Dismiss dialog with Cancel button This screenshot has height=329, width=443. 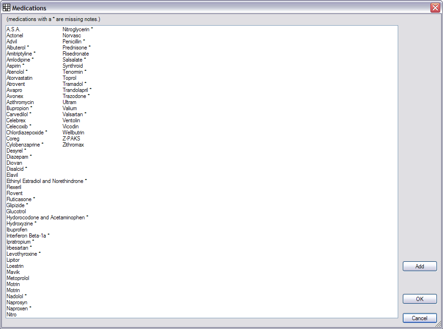[420, 318]
